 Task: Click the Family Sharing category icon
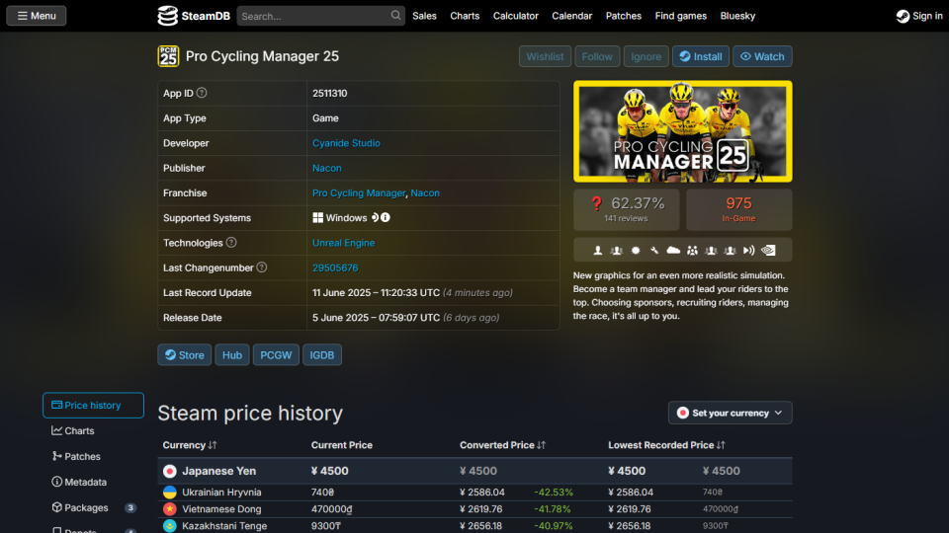[x=692, y=250]
